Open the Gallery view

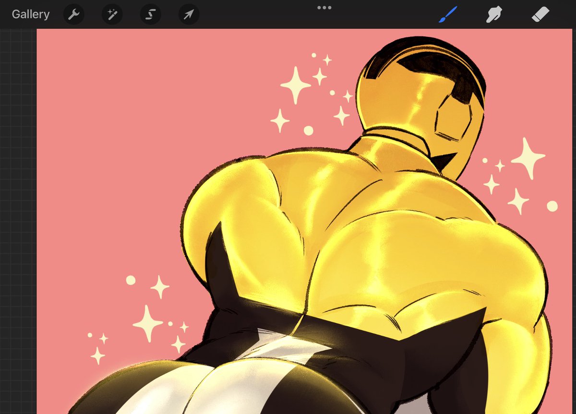pyautogui.click(x=31, y=14)
